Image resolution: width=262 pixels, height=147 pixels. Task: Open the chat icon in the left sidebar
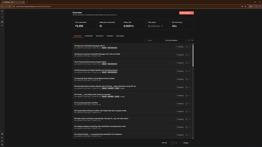click(2, 25)
